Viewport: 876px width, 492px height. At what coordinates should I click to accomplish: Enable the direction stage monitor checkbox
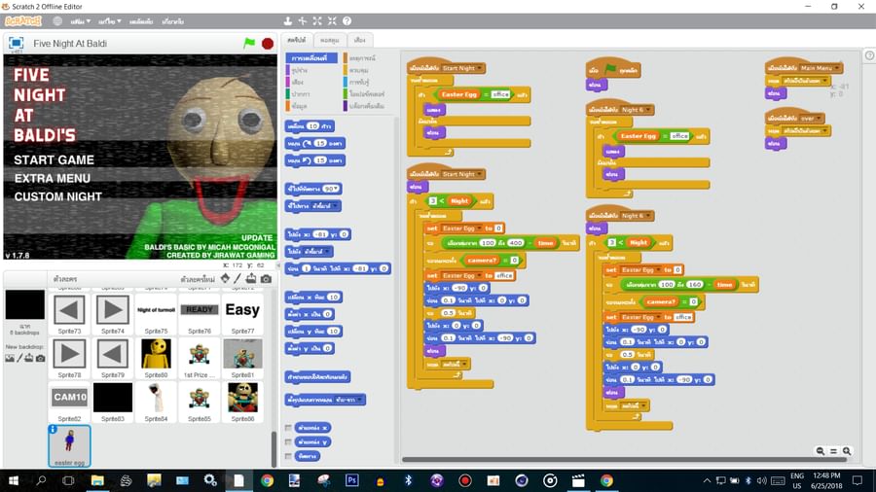tap(288, 456)
